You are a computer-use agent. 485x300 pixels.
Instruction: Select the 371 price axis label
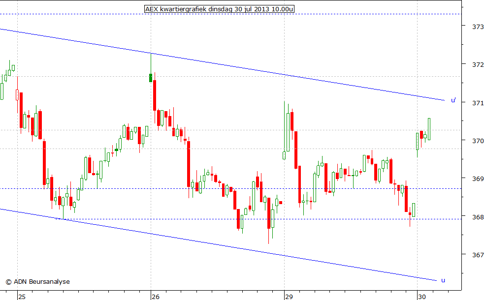[478, 103]
